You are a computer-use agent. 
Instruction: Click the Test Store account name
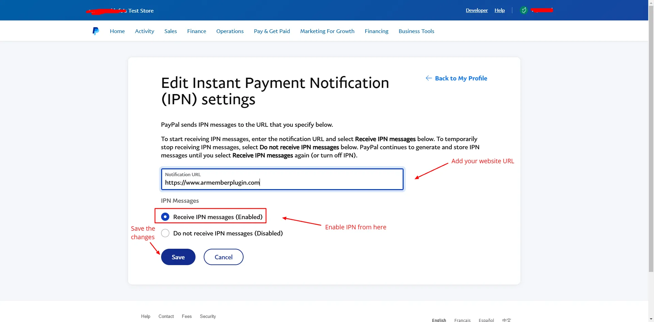pyautogui.click(x=120, y=11)
